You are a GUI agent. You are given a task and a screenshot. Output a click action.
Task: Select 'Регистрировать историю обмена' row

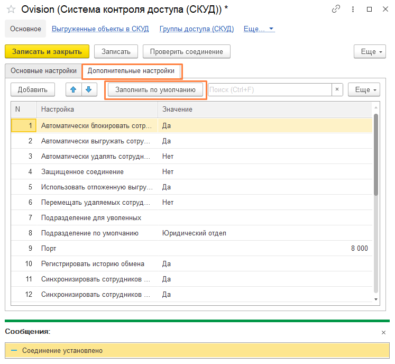click(x=192, y=264)
